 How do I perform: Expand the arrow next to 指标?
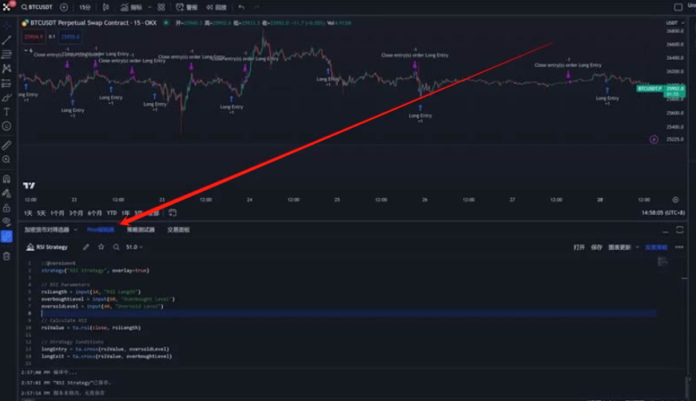(149, 7)
